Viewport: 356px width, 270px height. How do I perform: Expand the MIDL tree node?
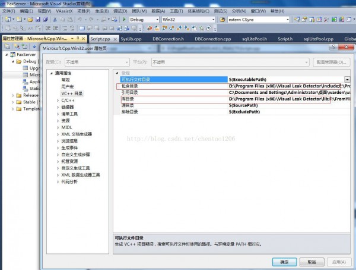pos(58,127)
